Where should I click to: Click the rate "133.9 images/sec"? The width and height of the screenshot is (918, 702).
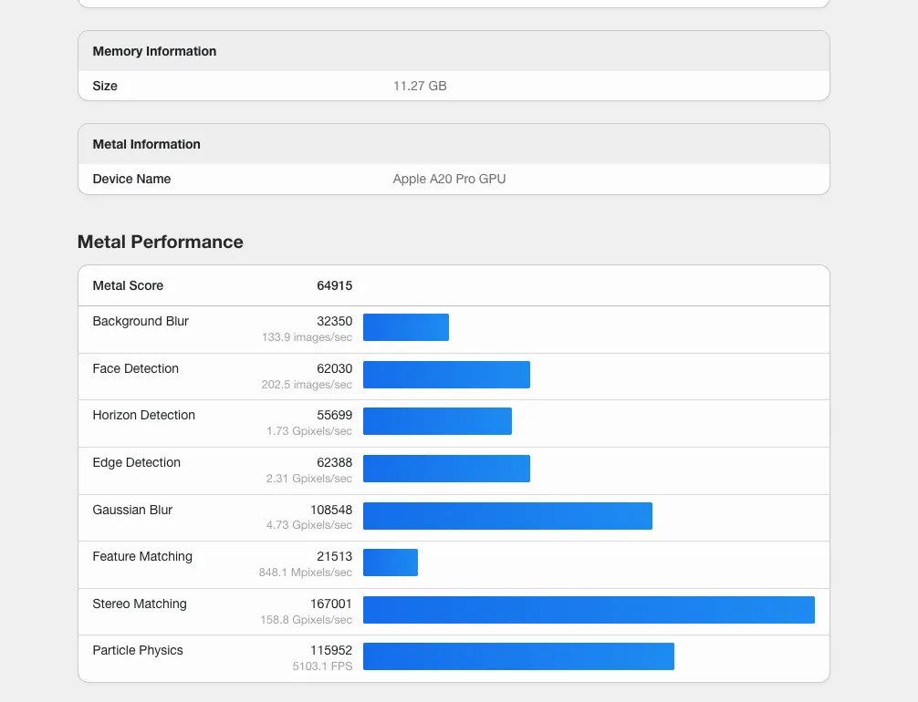click(307, 337)
